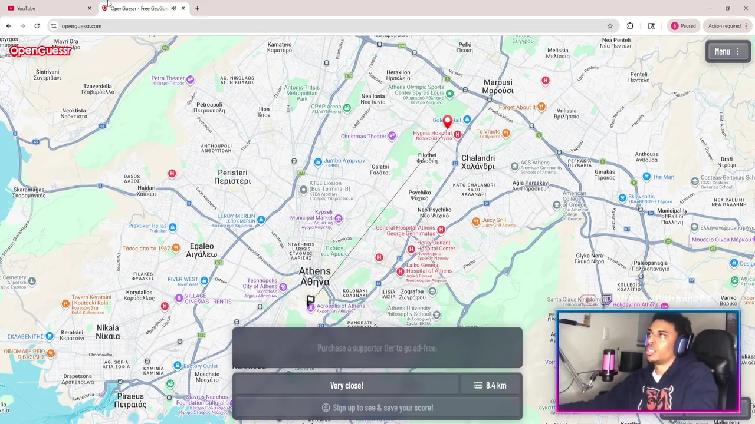
Task: Select The Mart shopping marker
Action: [646, 177]
